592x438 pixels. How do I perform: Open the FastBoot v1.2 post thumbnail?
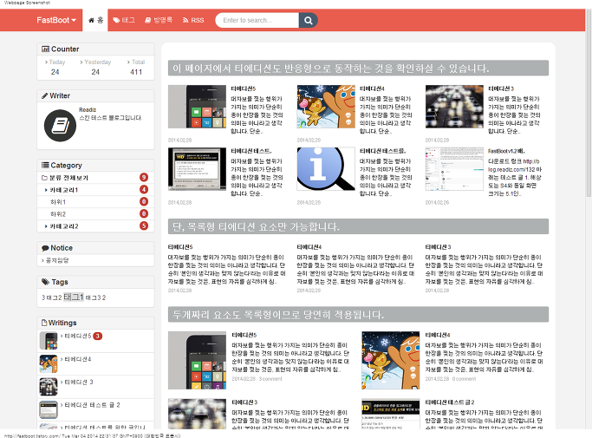454,169
